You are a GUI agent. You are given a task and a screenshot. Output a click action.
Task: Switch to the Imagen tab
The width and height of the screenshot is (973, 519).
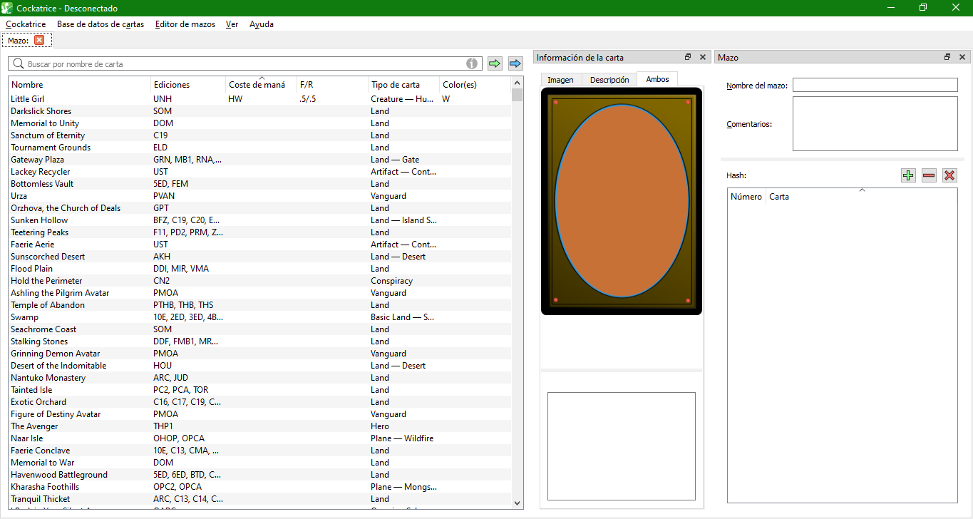pos(560,80)
